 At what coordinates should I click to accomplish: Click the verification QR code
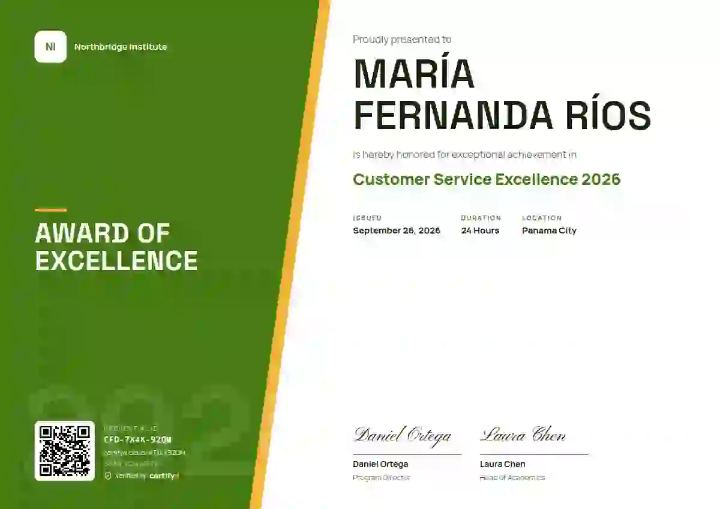[65, 451]
